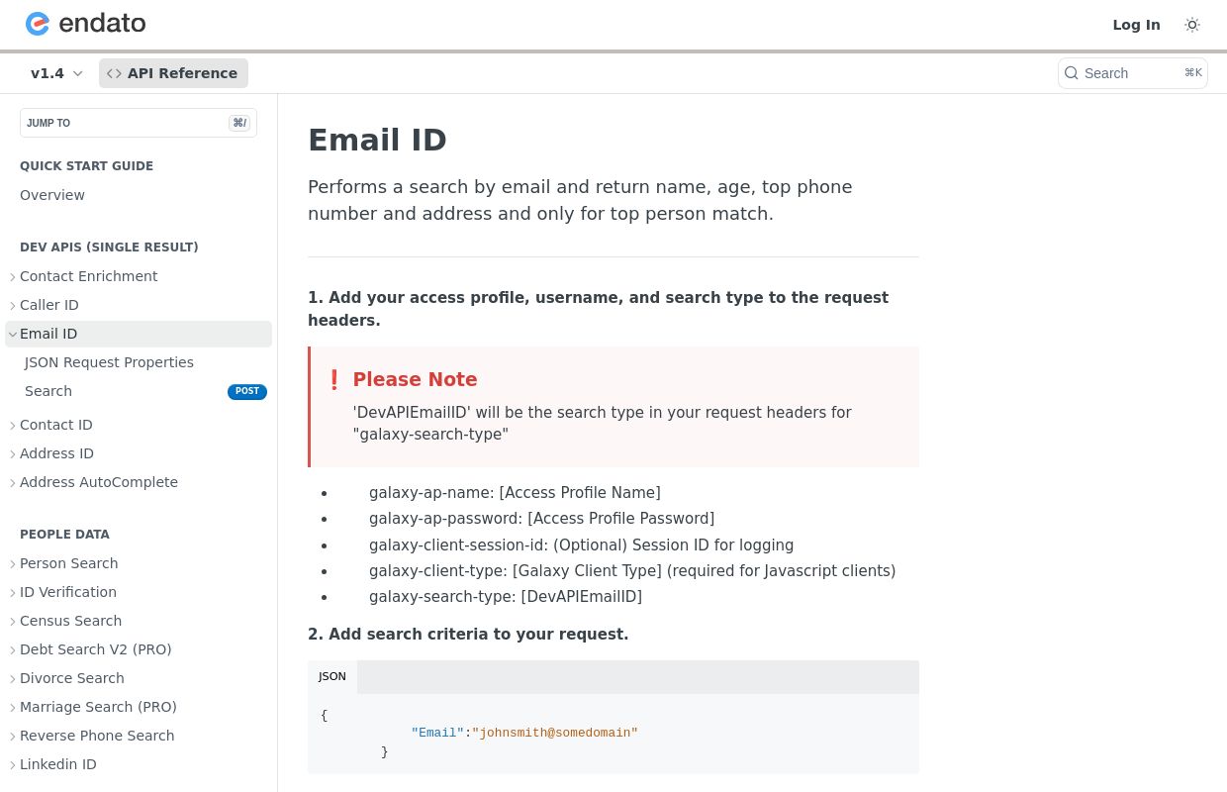Collapse the Email ID chevron
Image resolution: width=1227 pixels, height=792 pixels.
coord(13,335)
